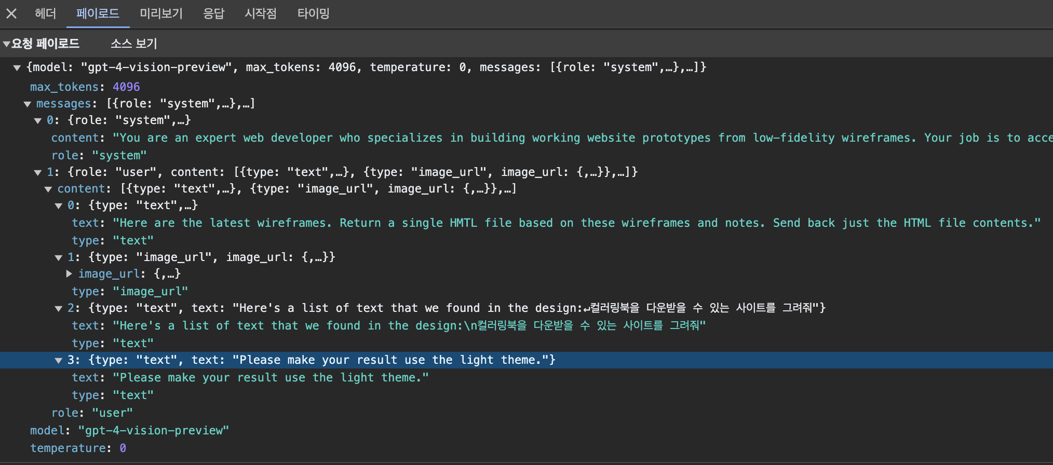Image resolution: width=1053 pixels, height=465 pixels.
Task: Open the 응답 tab
Action: [213, 13]
